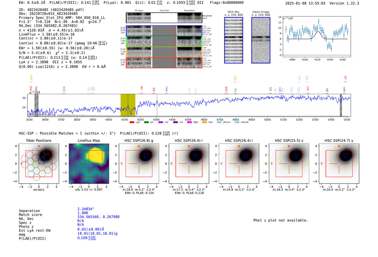Click the hatched gray band near 5460
Screen dimensions: 378x257
point(341,105)
